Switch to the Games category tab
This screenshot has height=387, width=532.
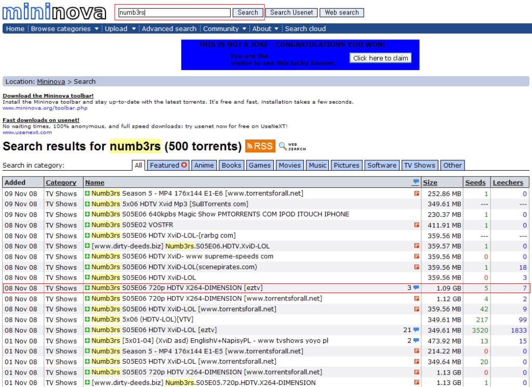pos(260,165)
